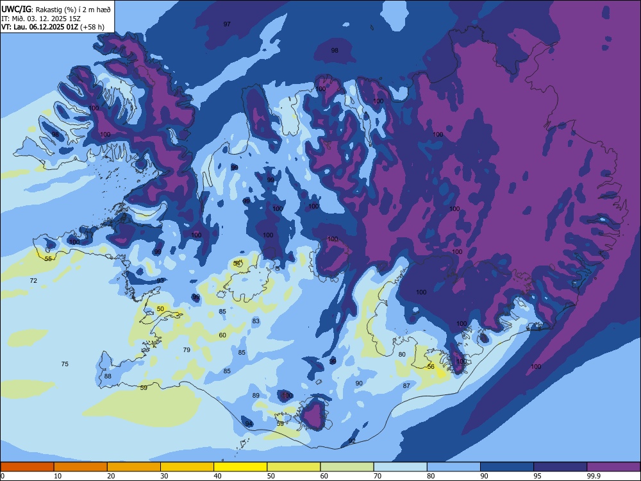Click the legend tick label '20'

point(111,476)
